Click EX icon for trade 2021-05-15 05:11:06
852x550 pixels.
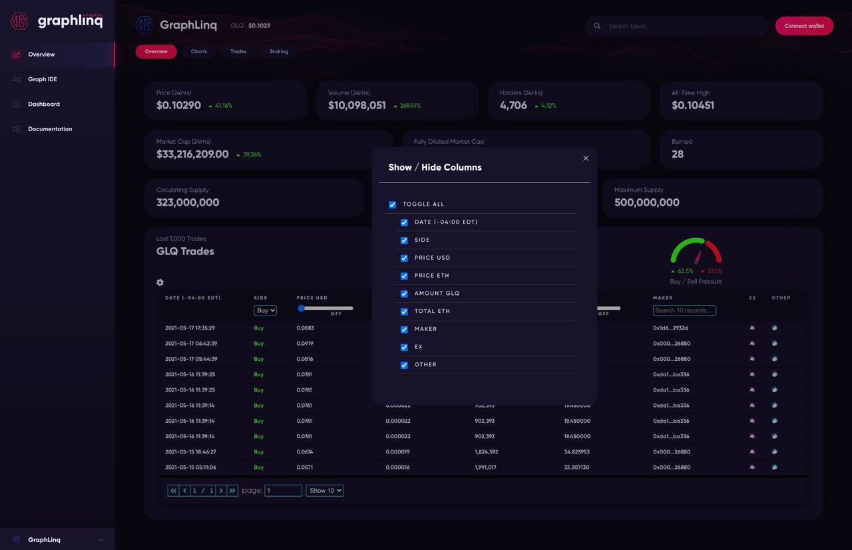pyautogui.click(x=752, y=467)
